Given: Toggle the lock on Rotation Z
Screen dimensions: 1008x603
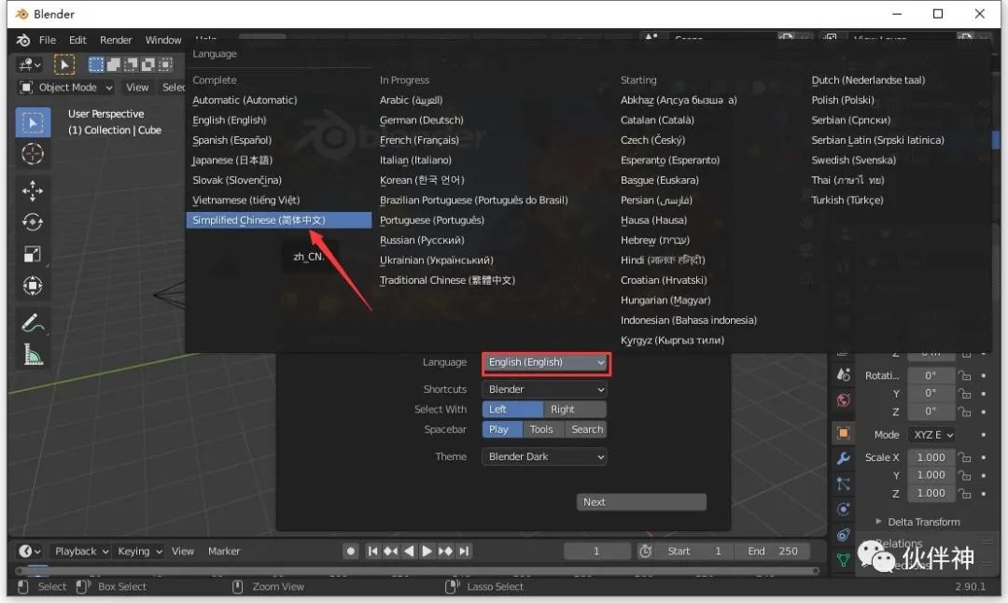Looking at the screenshot, I should pos(963,412).
